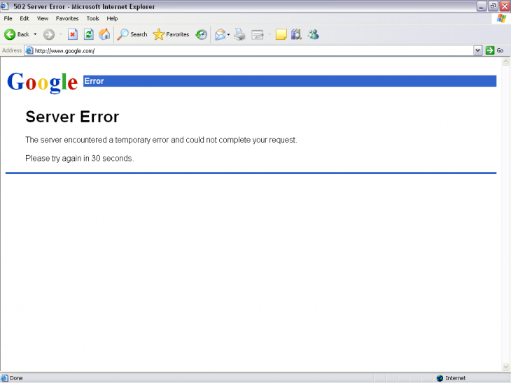Go to Home page via house icon
The image size is (511, 383).
104,34
